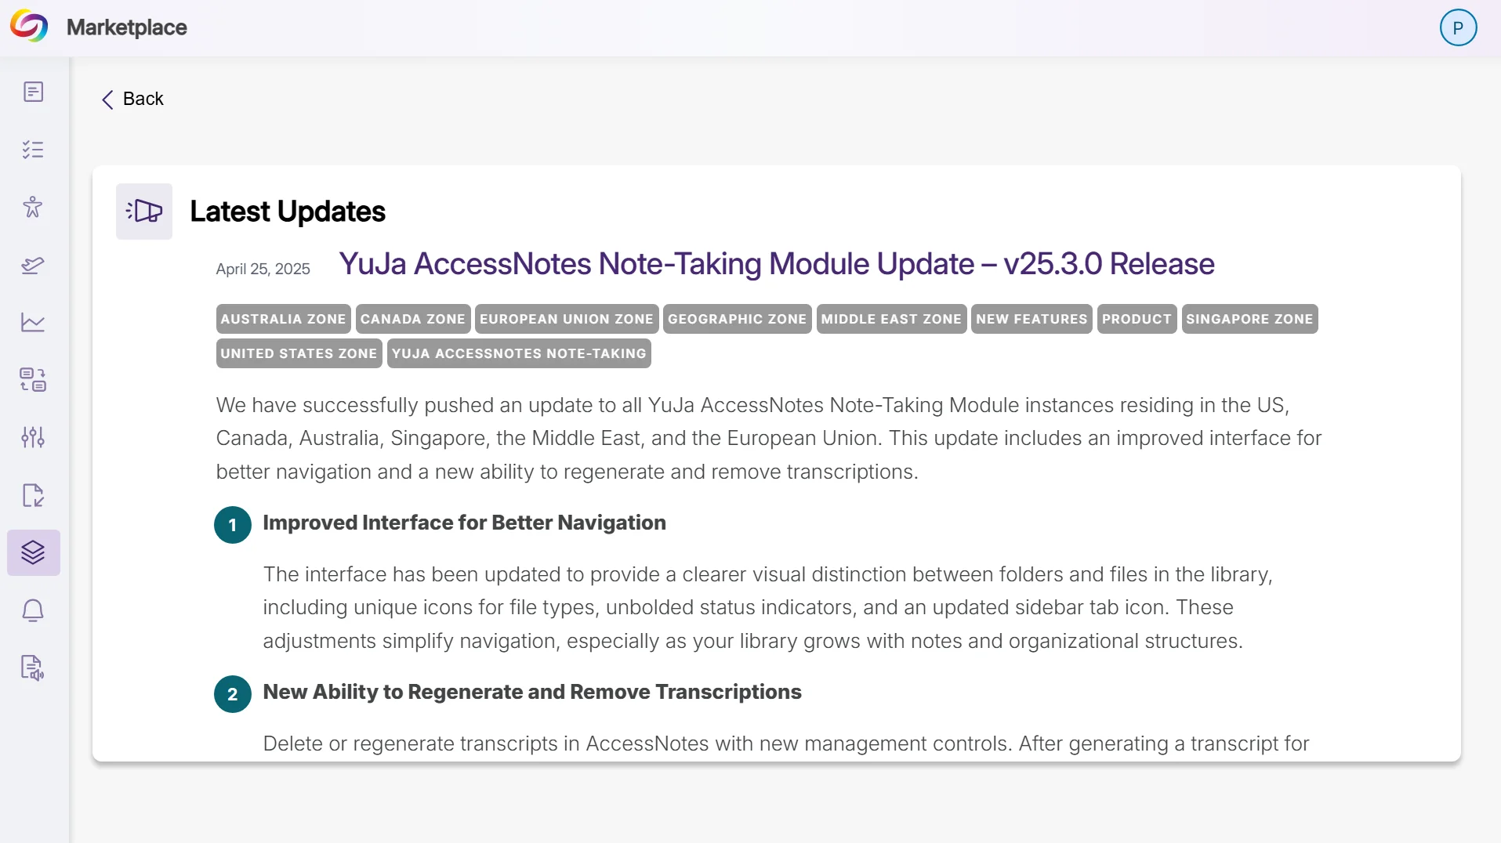Open the line chart analytics sidebar icon
This screenshot has height=843, width=1501.
pyautogui.click(x=33, y=322)
